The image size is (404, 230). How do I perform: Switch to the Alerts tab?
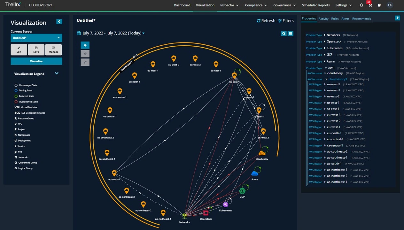345,19
